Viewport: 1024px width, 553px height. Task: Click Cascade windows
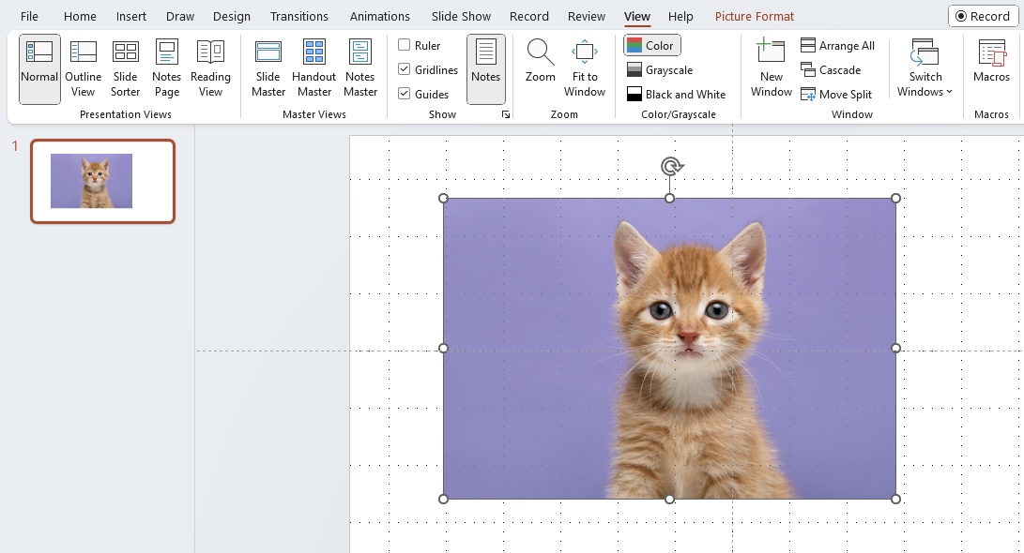coord(831,69)
